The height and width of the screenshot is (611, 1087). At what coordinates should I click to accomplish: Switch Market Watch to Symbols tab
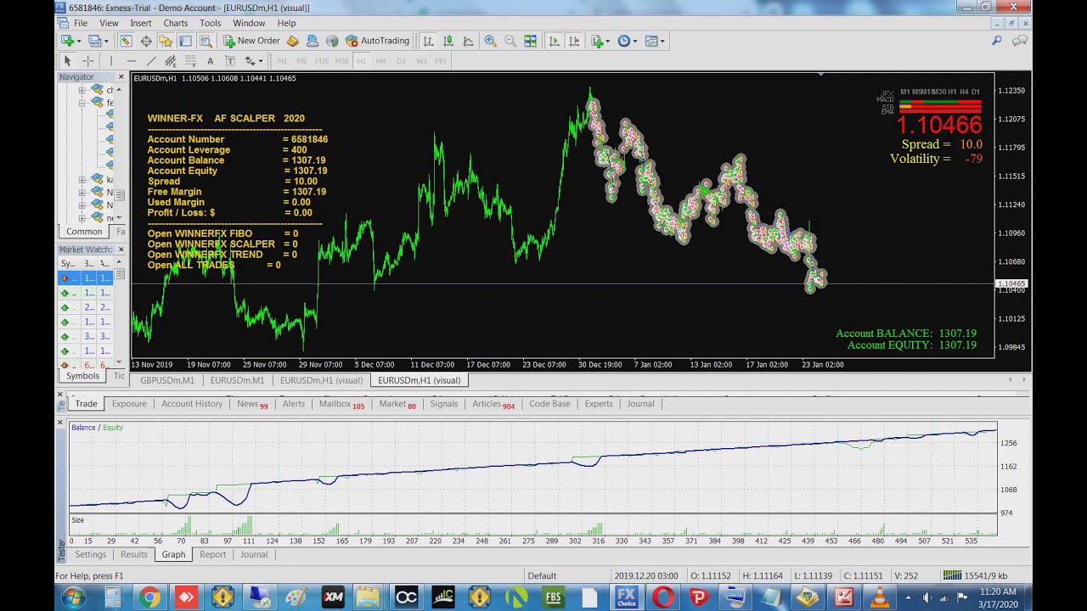pos(82,376)
